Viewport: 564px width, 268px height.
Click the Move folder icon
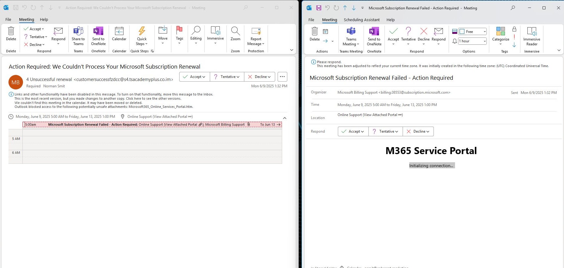coord(163,30)
